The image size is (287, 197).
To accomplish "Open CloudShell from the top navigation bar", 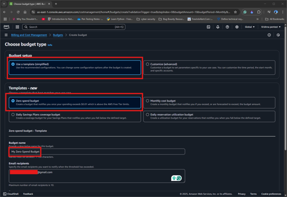I will [x=209, y=27].
